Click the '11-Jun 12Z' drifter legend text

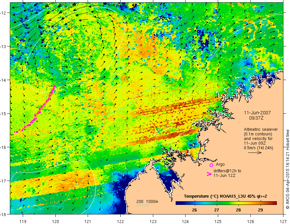click(x=224, y=176)
